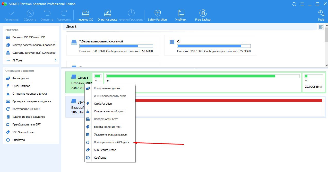328x172 pixels.
Task: Click scrollbar down arrow in partition list
Action: (x=326, y=65)
